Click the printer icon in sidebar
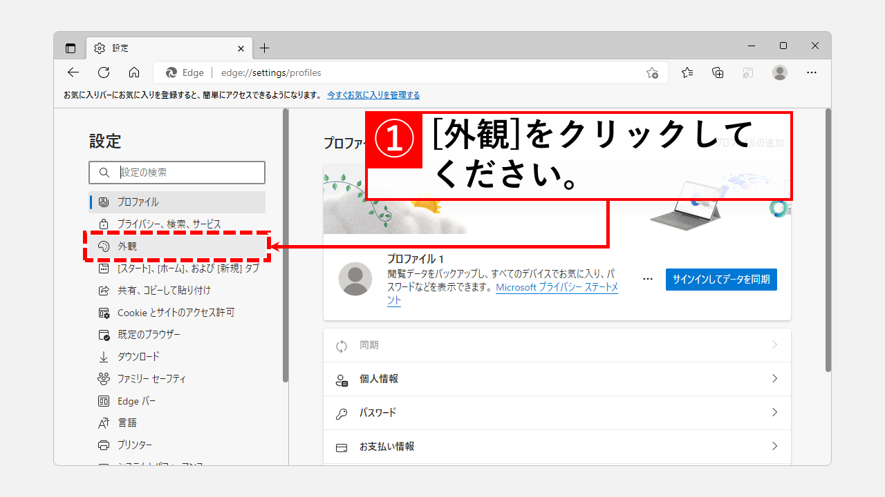This screenshot has width=885, height=497. (x=104, y=445)
